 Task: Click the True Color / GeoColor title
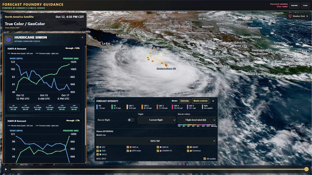(25, 24)
